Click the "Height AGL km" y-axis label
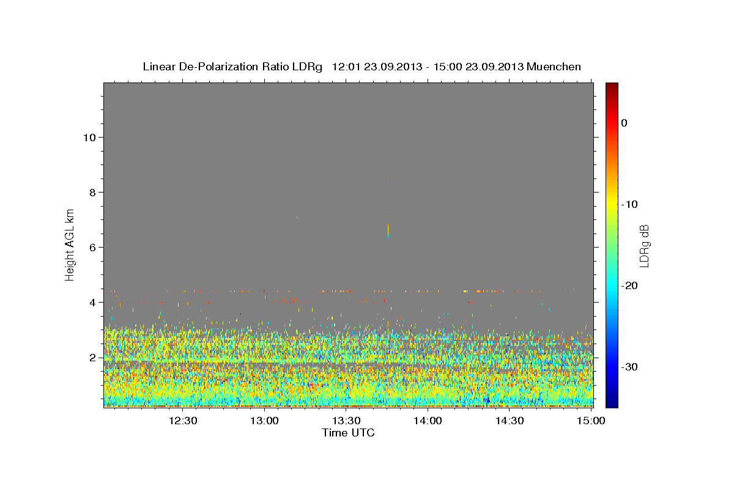The width and height of the screenshot is (734, 489). (x=70, y=244)
